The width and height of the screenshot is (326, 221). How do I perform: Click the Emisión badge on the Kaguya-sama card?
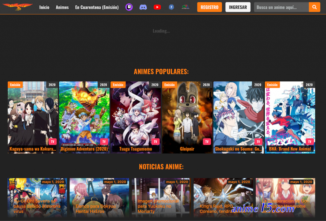click(15, 85)
